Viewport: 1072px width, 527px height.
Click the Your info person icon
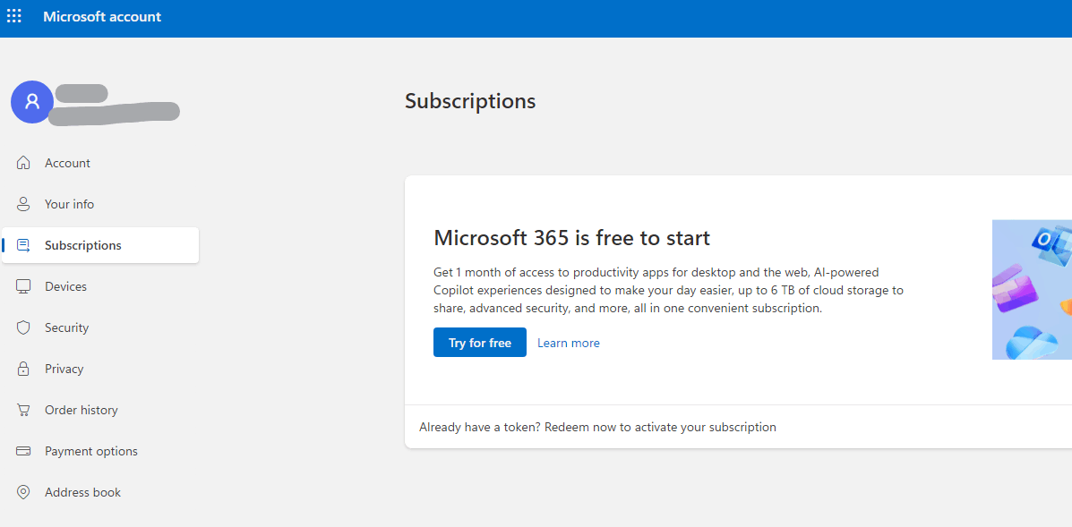(x=24, y=203)
